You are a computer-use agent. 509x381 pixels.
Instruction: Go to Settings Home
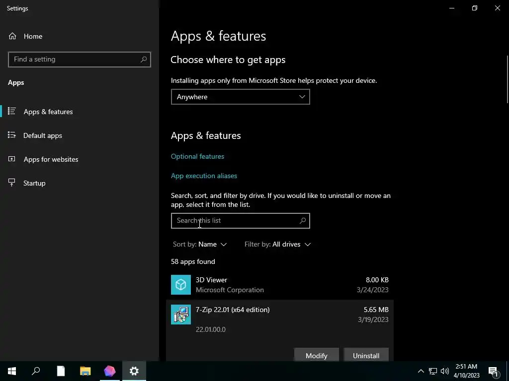25,36
